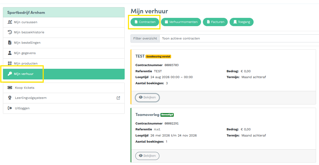This screenshot has width=319, height=165.
Task: Open Mijn bestellingen in the sidebar
Action: pyautogui.click(x=64, y=43)
